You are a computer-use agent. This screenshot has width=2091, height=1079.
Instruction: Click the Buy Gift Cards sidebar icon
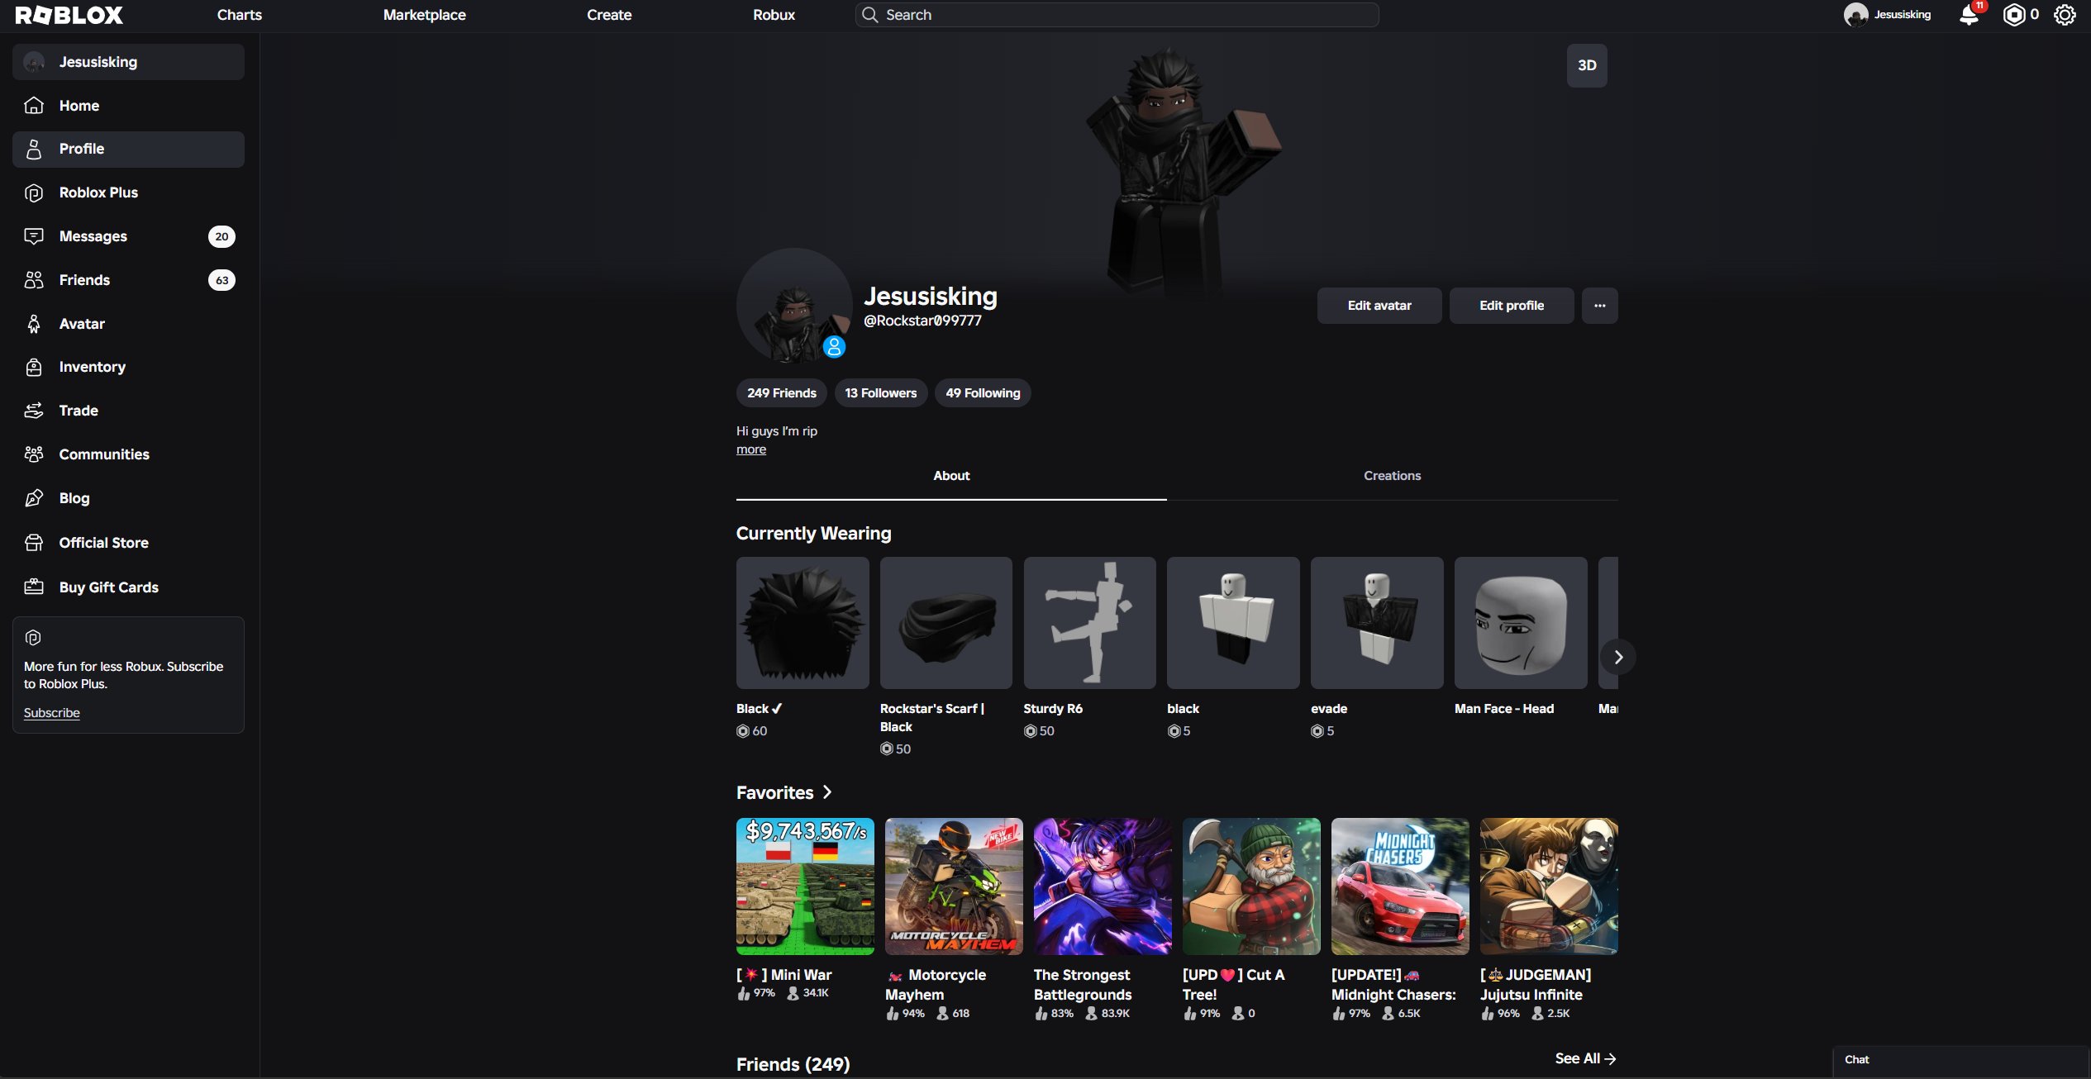tap(34, 587)
